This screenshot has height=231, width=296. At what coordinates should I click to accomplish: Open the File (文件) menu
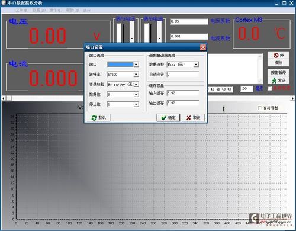[22, 10]
